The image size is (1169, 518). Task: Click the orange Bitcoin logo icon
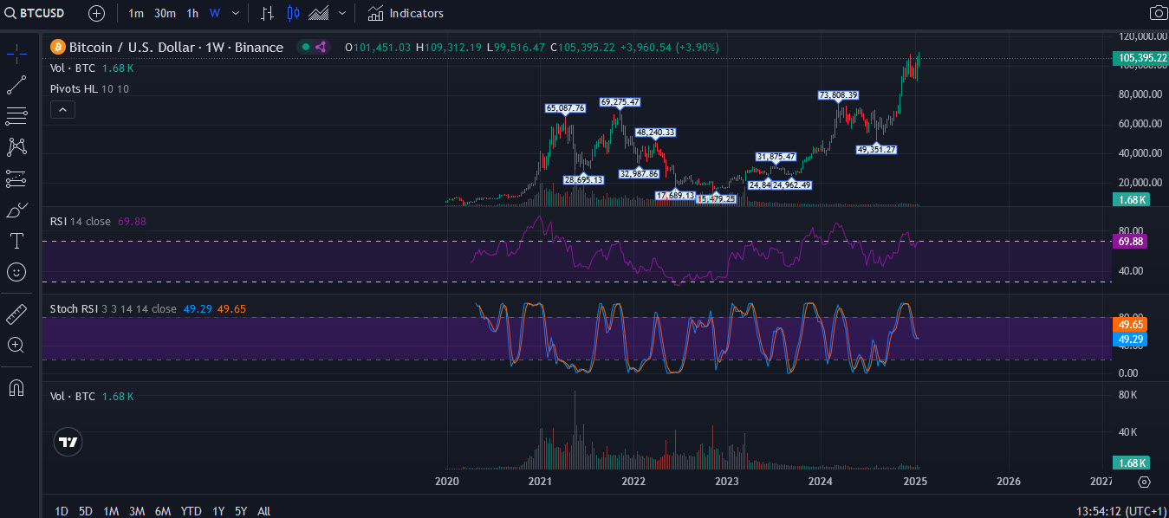pyautogui.click(x=58, y=47)
